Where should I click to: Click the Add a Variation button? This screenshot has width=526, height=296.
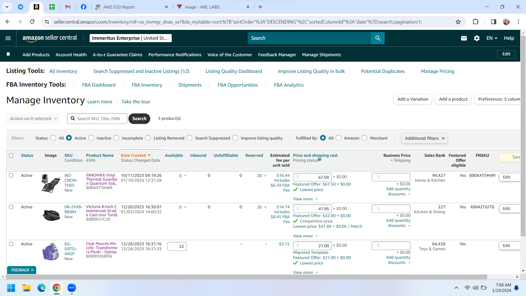click(413, 99)
